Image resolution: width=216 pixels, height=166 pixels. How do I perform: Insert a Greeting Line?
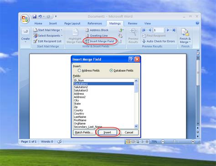tap(97, 35)
